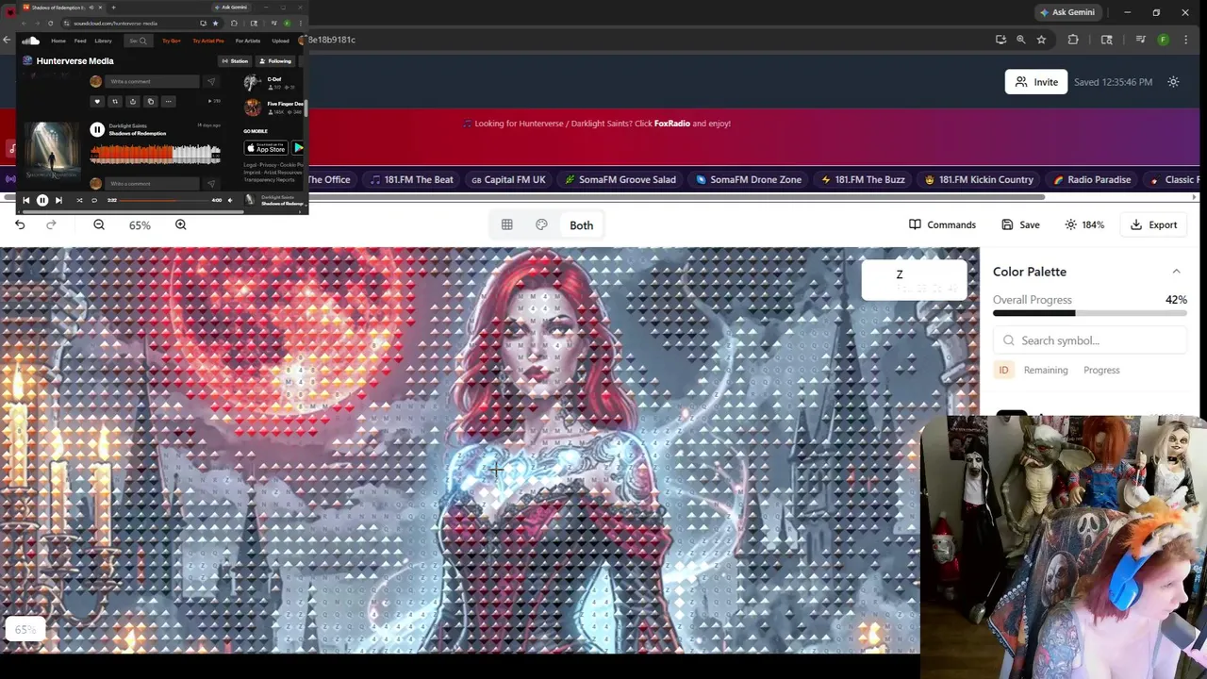Redo the last canvas action
Screen dimensions: 1207x679
tap(51, 224)
